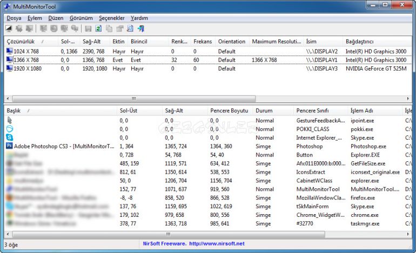Click the left arrow of the monitor list scrollbar
Viewport: 416px width, 253px height.
click(x=8, y=99)
